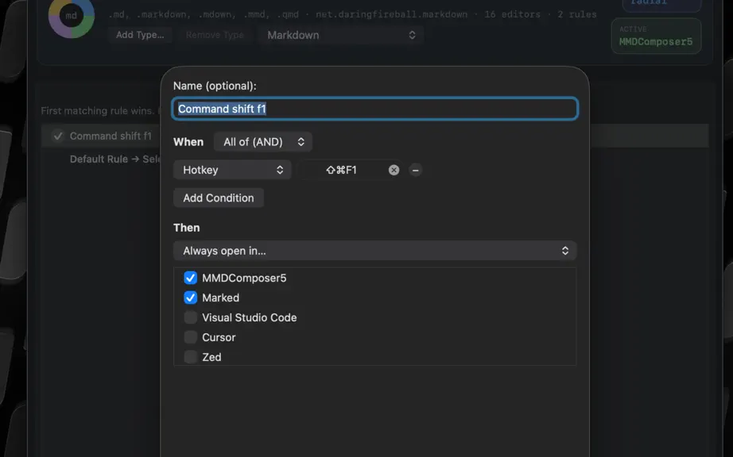Uncheck the Marked checkbox
The width and height of the screenshot is (733, 457).
click(190, 298)
